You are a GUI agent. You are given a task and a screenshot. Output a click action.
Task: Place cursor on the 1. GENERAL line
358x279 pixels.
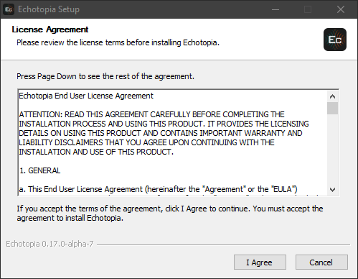pos(40,170)
